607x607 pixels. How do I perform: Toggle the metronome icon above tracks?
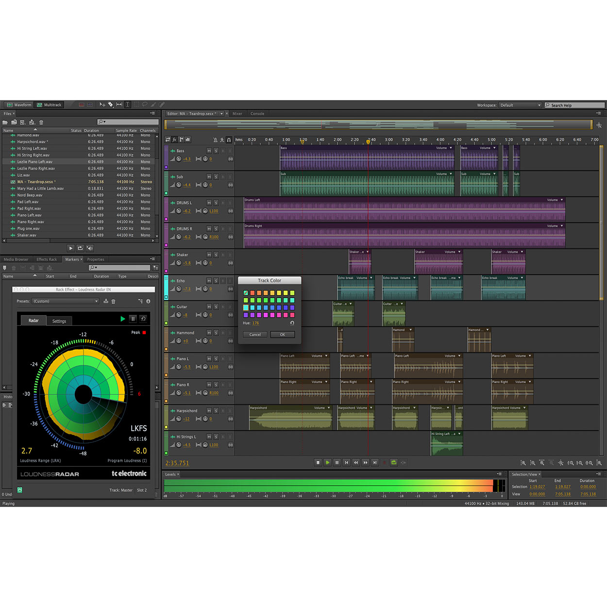click(216, 140)
